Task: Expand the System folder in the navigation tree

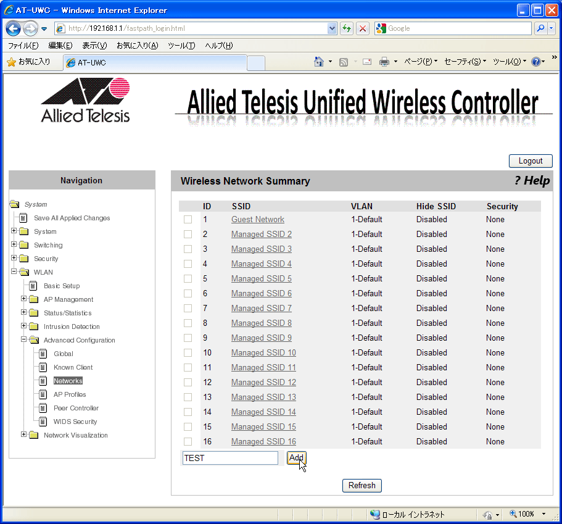Action: pyautogui.click(x=14, y=231)
